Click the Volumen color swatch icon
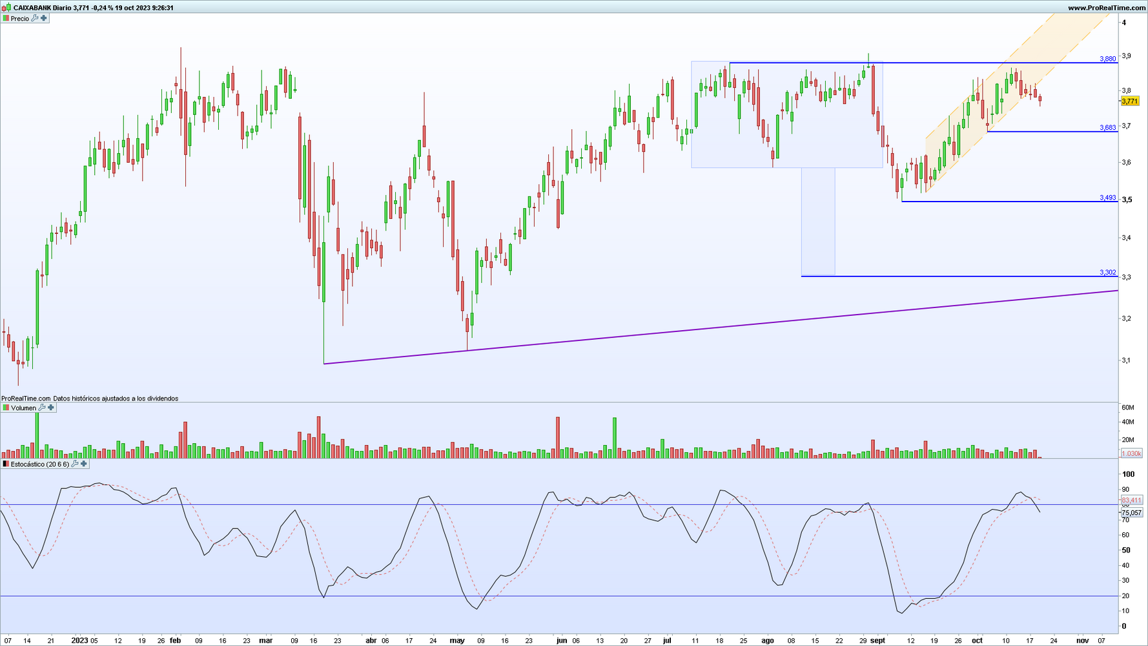 click(x=6, y=408)
